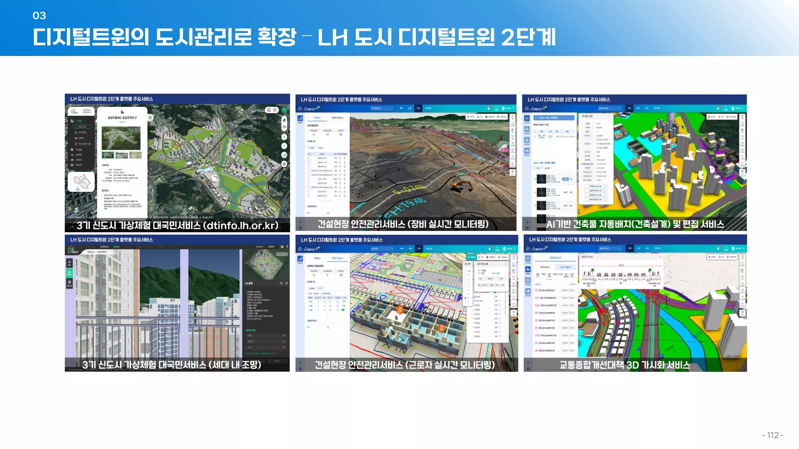The width and height of the screenshot is (799, 449).
Task: Select the blue sub-tab in 교통종합개선안 panel
Action: click(566, 267)
